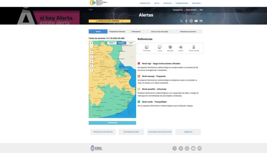
Task: Open the Instagram icon in the header
Action: point(191,21)
